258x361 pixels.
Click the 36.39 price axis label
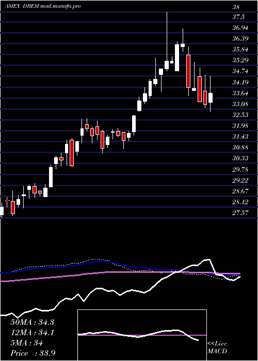[240, 39]
